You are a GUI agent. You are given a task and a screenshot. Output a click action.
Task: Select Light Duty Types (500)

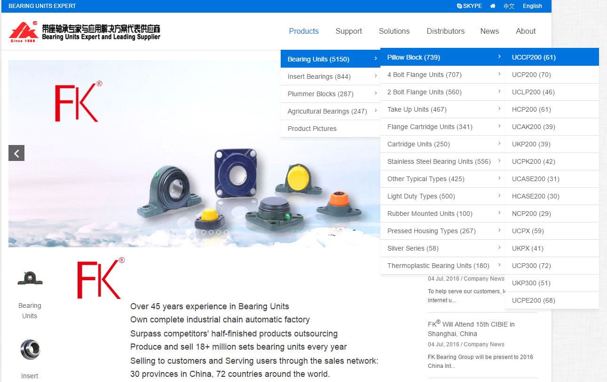(442, 196)
